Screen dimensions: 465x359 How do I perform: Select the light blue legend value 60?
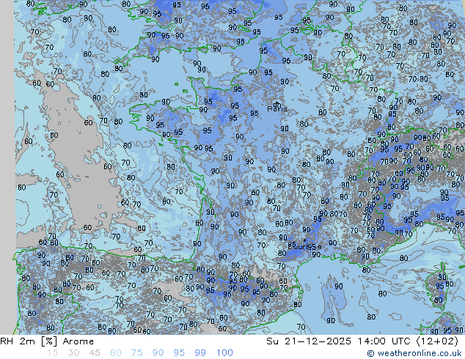point(116,353)
